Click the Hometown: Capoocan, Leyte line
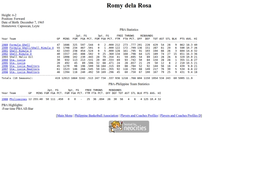 (21, 26)
